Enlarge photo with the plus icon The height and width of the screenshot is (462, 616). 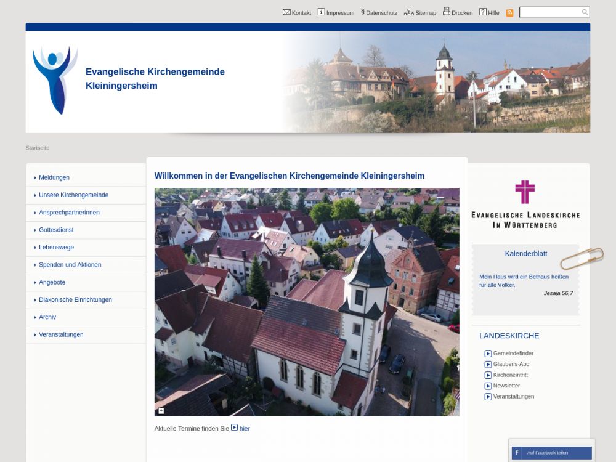(x=161, y=411)
